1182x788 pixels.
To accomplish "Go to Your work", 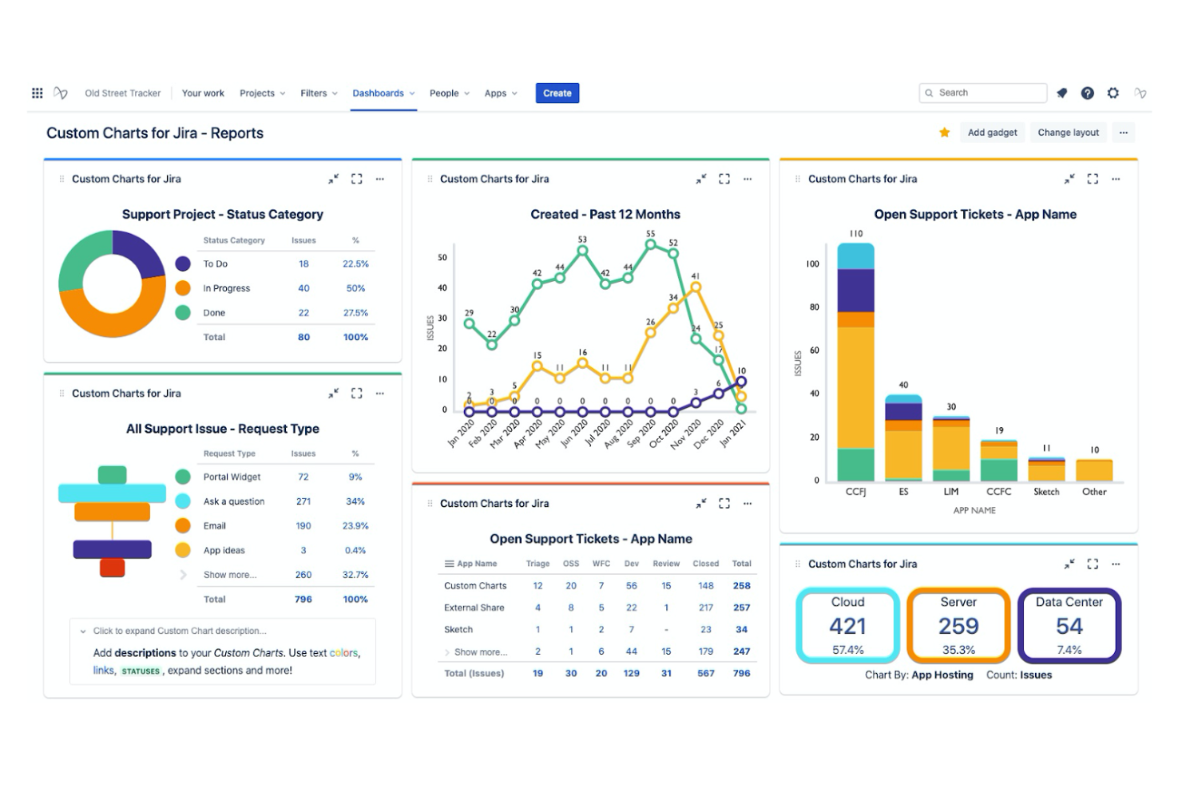I will coord(203,93).
